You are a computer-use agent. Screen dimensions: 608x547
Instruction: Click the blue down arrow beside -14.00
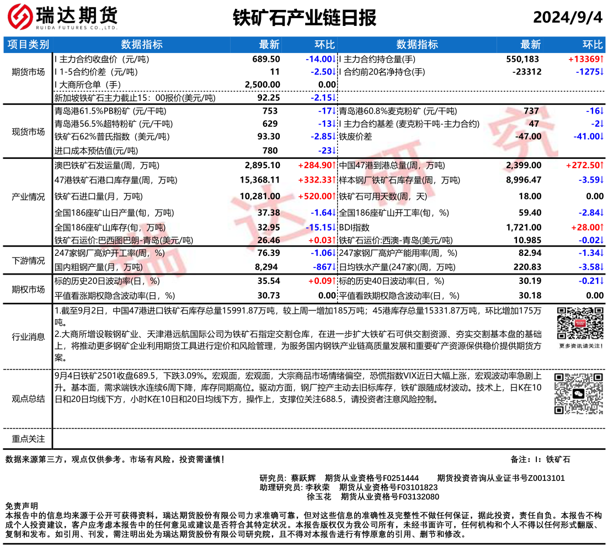[334, 59]
